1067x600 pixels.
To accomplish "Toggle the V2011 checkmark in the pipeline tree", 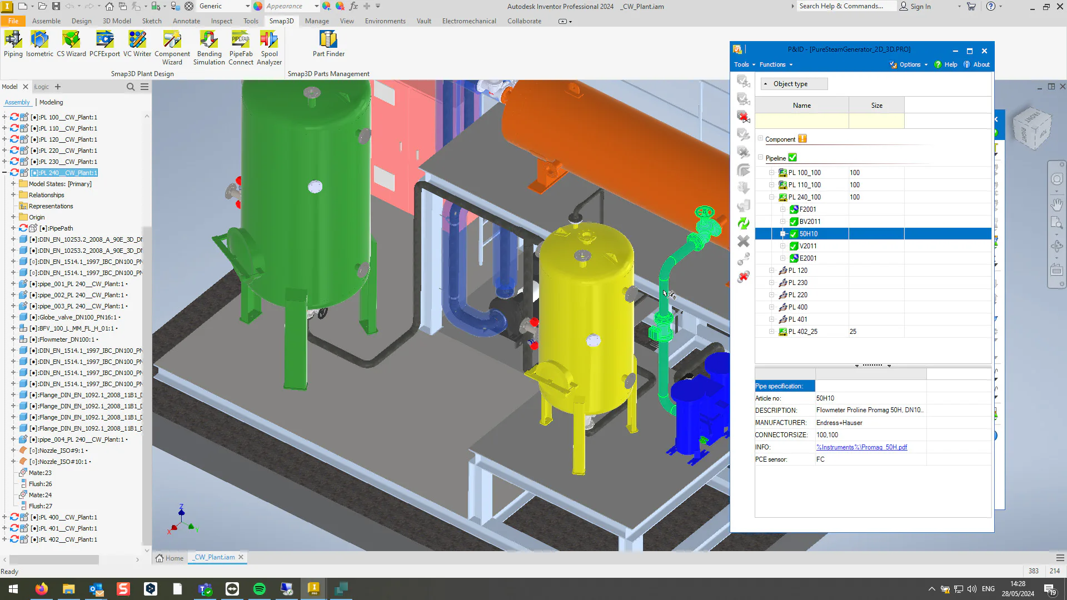I will 794,246.
